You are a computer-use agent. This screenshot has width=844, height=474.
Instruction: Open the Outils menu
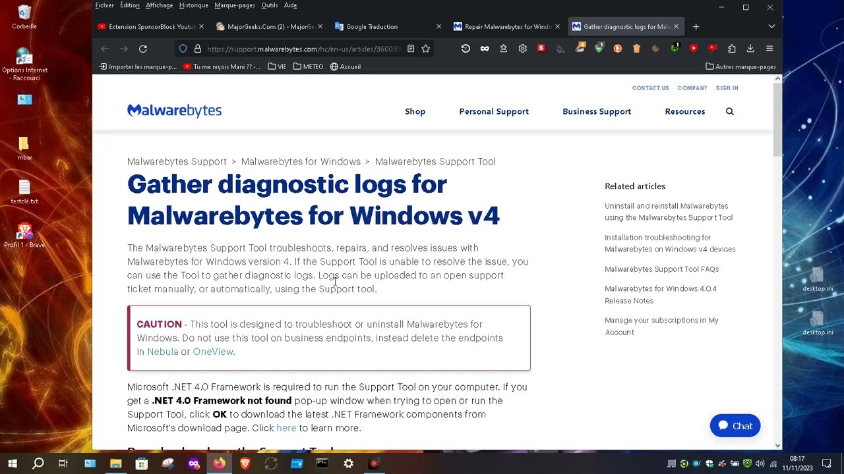(x=269, y=5)
